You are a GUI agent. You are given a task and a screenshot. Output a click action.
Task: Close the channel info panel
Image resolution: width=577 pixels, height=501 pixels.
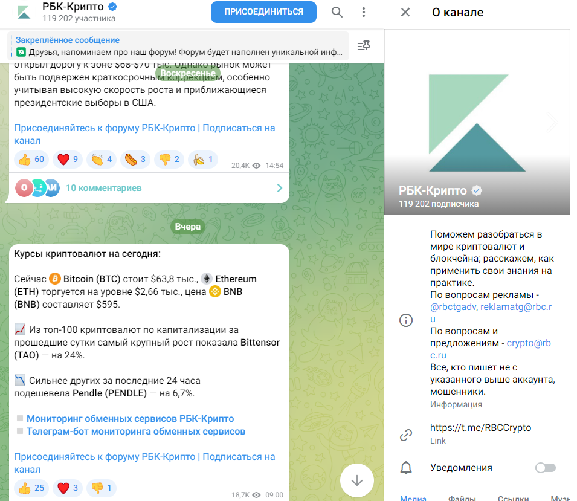point(405,12)
